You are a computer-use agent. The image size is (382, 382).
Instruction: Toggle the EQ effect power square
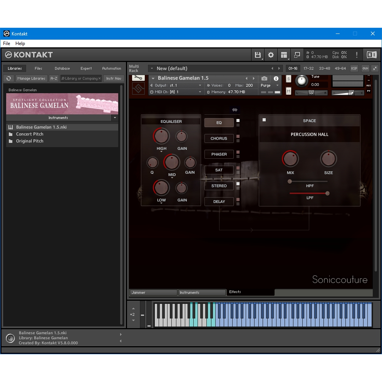(238, 121)
